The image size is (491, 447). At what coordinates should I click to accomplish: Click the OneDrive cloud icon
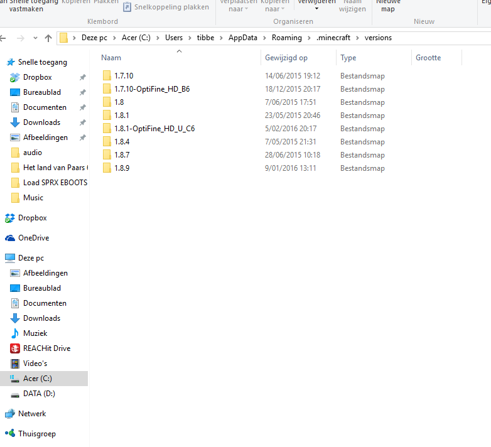click(10, 238)
